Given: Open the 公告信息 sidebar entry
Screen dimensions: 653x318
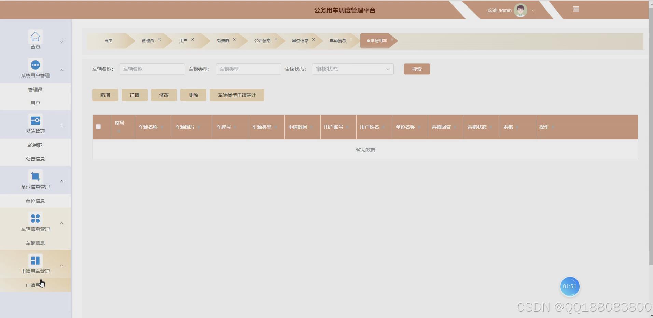Looking at the screenshot, I should coord(35,159).
